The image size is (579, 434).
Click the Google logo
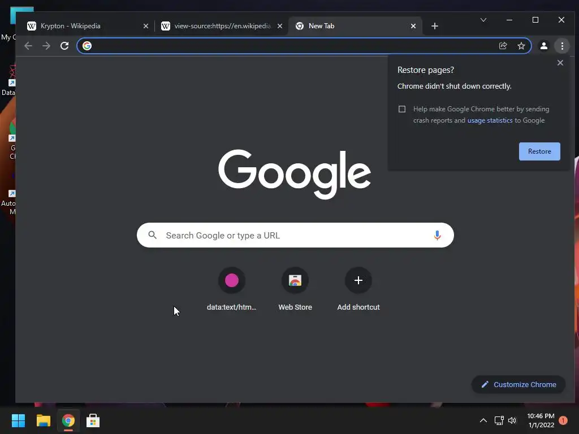[295, 174]
